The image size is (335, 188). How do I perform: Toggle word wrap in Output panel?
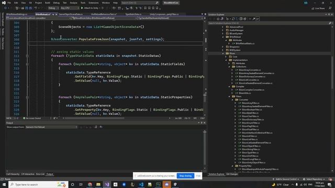point(101,127)
